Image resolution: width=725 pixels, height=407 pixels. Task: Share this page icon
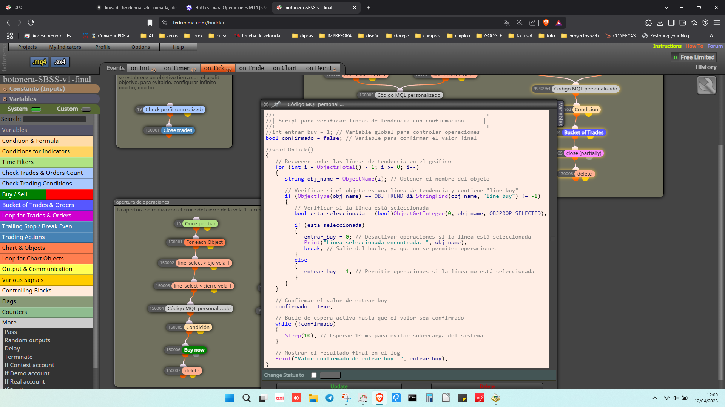click(532, 23)
